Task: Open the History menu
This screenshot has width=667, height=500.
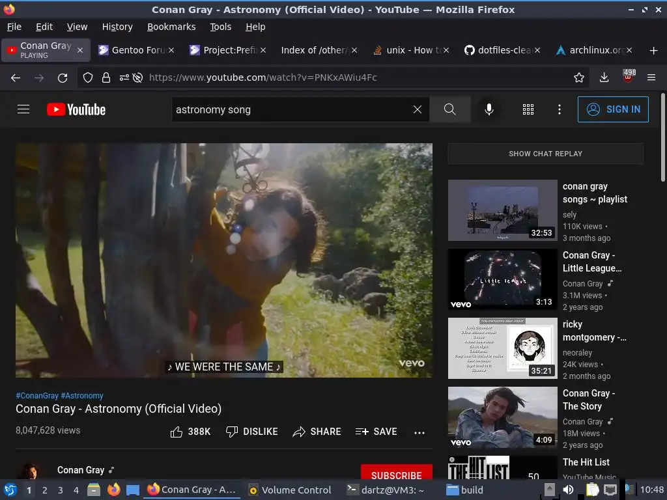Action: 117,27
